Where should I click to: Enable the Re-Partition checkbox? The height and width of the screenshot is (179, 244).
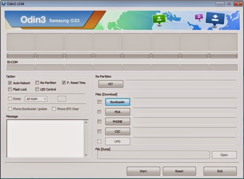[x=37, y=82]
